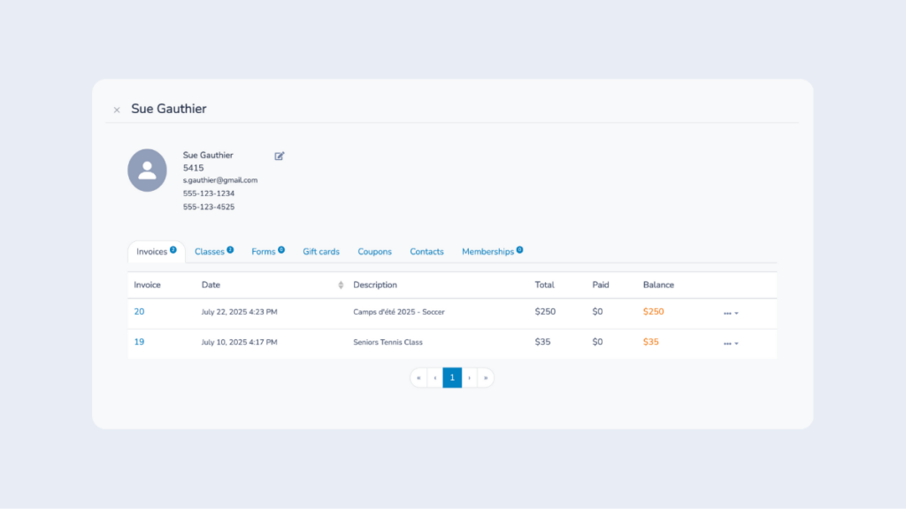Open invoice number 19 link
906x509 pixels.
(x=139, y=342)
